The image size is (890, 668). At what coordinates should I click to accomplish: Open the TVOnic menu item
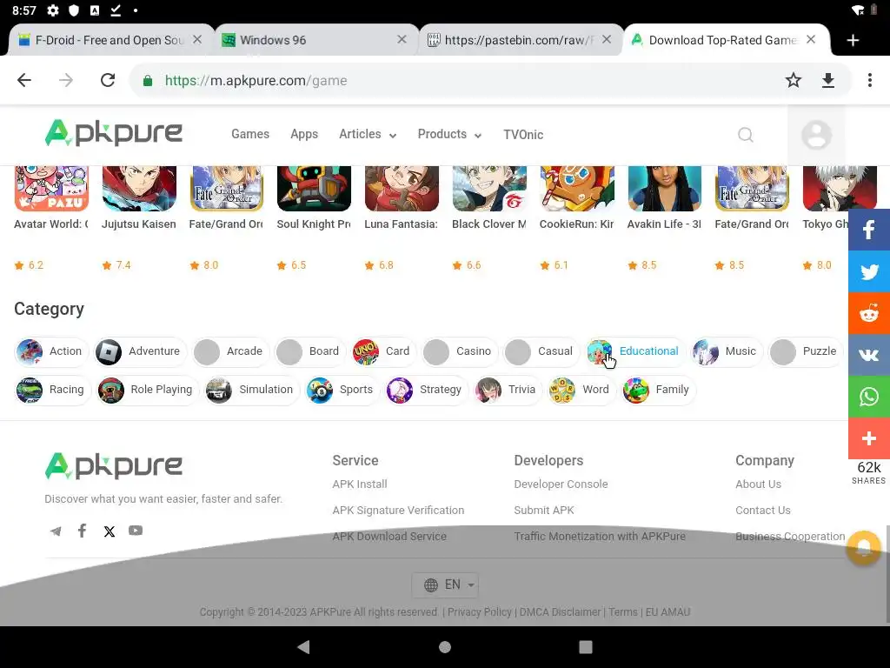click(523, 135)
